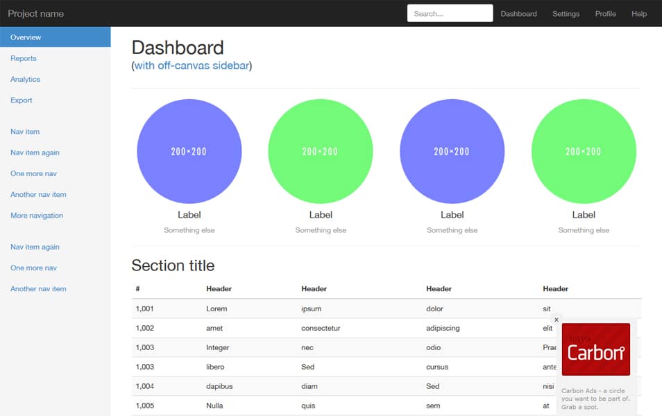Select the "Another nav item" link
Screen dimensions: 662x416
37,194
